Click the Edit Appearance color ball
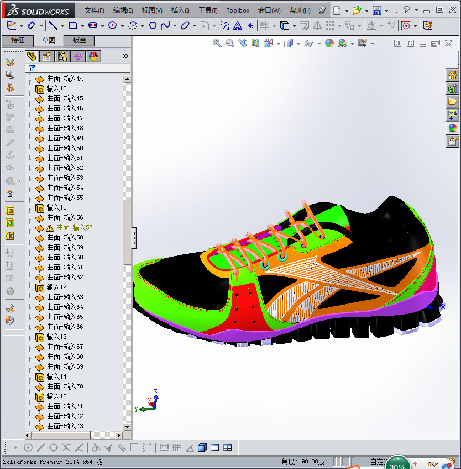The height and width of the screenshot is (469, 461). click(x=329, y=43)
